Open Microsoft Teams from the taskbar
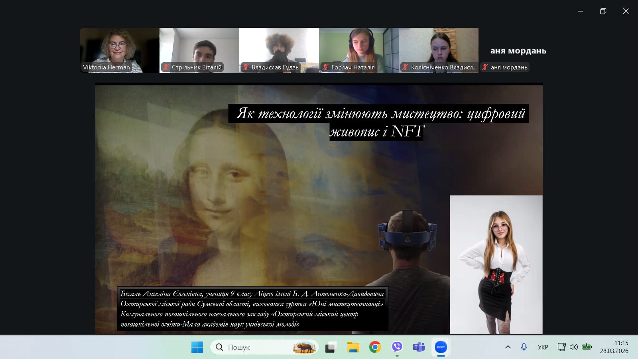 pos(419,347)
